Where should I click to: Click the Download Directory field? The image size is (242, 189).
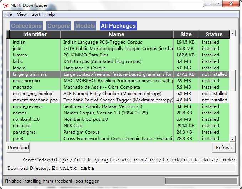(x=143, y=168)
